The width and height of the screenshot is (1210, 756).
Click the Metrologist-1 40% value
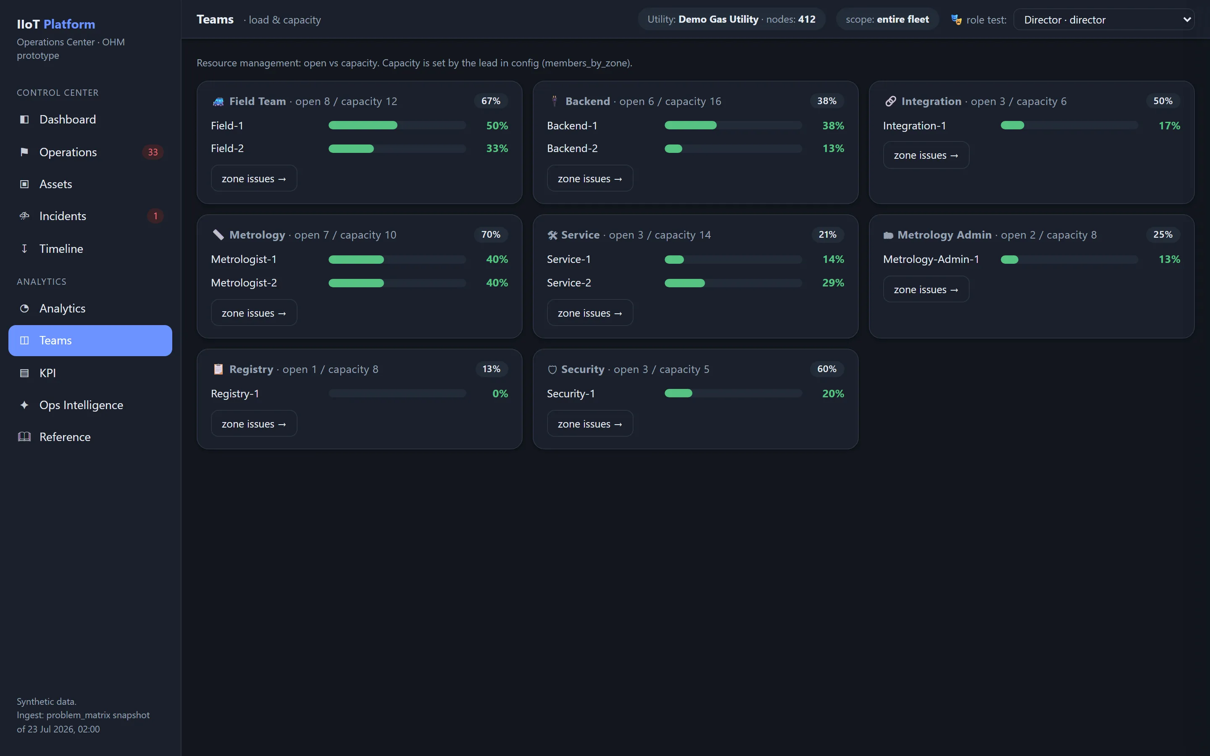pyautogui.click(x=497, y=260)
